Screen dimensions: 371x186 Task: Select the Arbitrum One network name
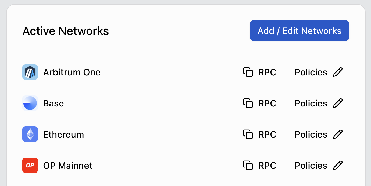coord(72,72)
